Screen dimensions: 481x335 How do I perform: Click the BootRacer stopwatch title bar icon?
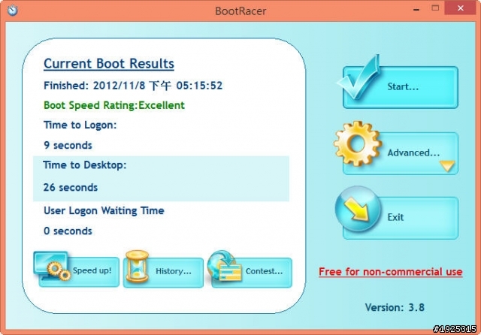point(13,10)
